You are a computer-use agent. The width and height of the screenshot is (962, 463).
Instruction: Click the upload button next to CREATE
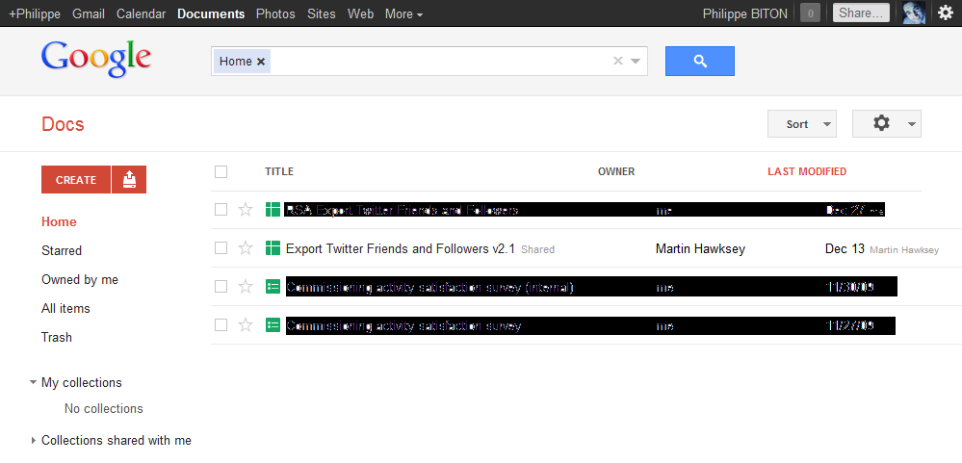[x=129, y=180]
